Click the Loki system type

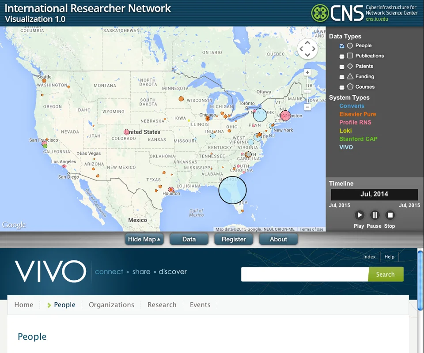pos(345,131)
